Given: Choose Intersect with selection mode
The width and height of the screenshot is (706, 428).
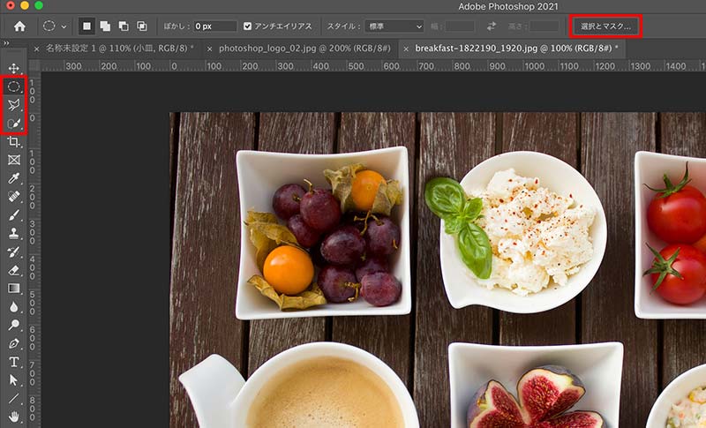Looking at the screenshot, I should [141, 26].
